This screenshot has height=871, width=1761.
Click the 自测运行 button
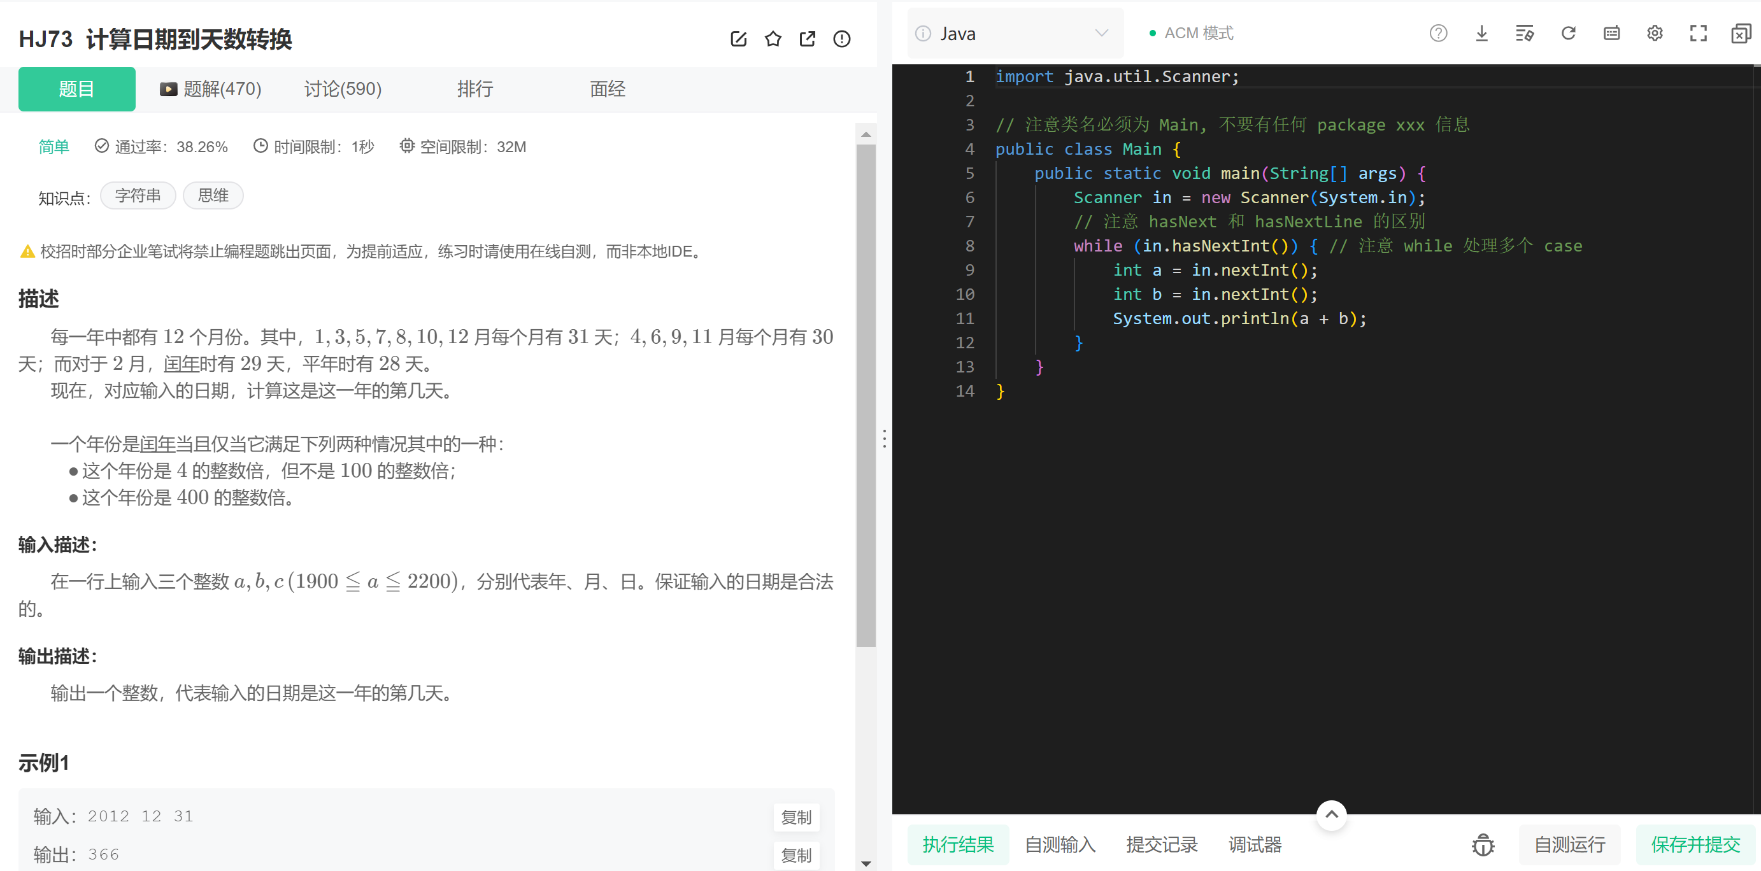tap(1569, 845)
